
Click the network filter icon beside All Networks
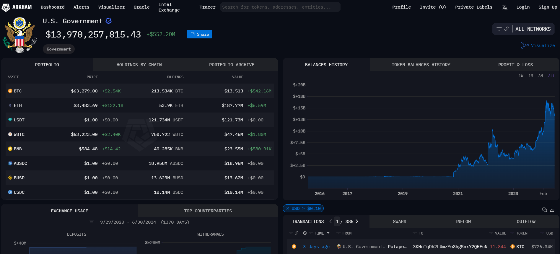pos(499,29)
